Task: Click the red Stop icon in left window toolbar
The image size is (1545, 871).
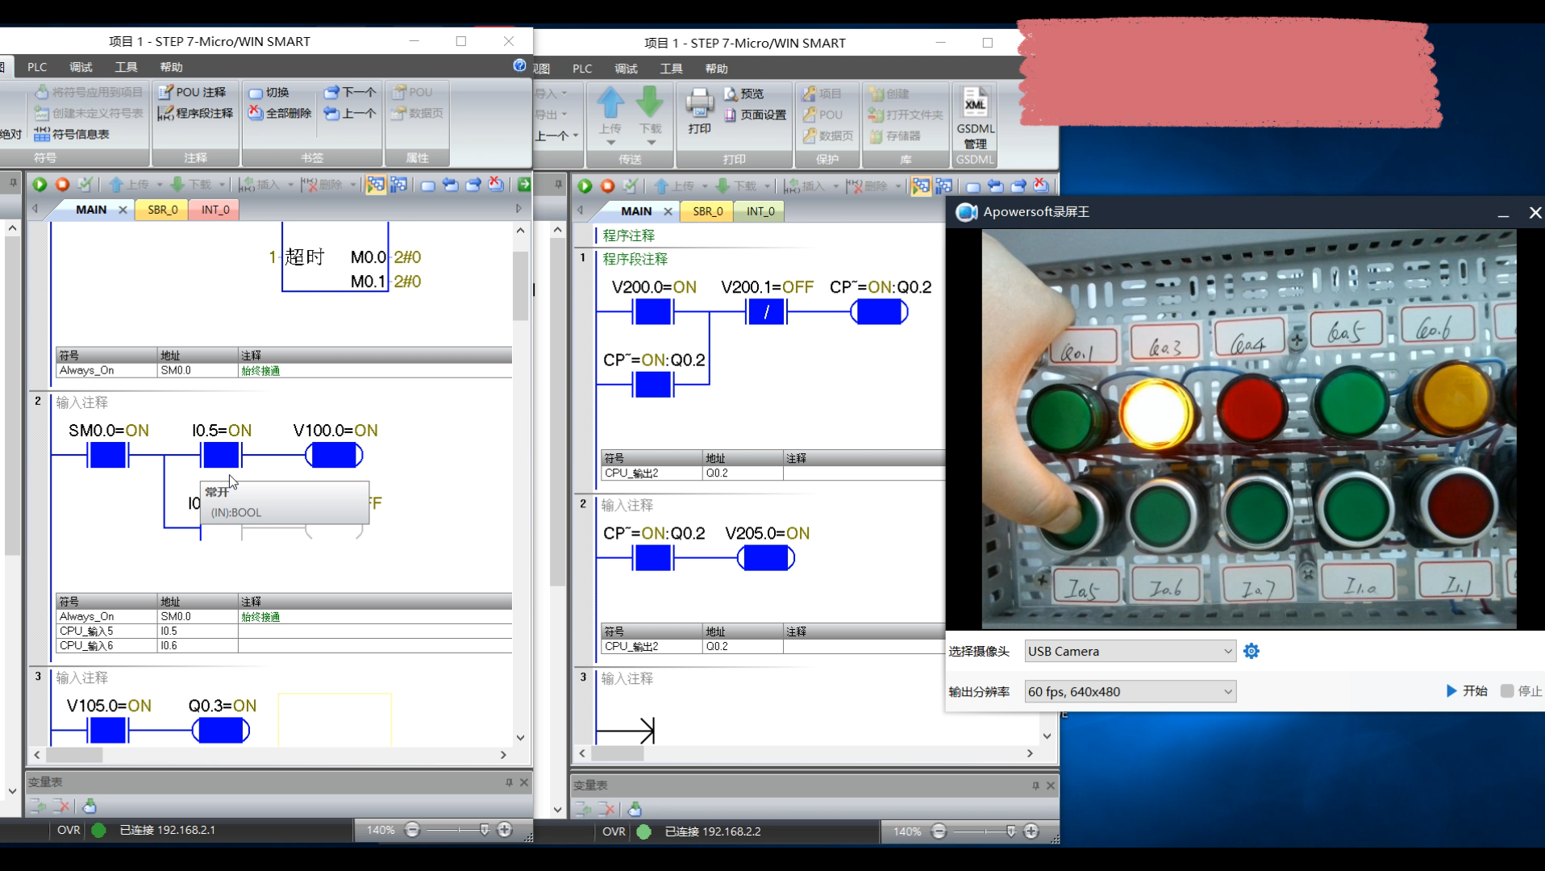Action: [62, 185]
